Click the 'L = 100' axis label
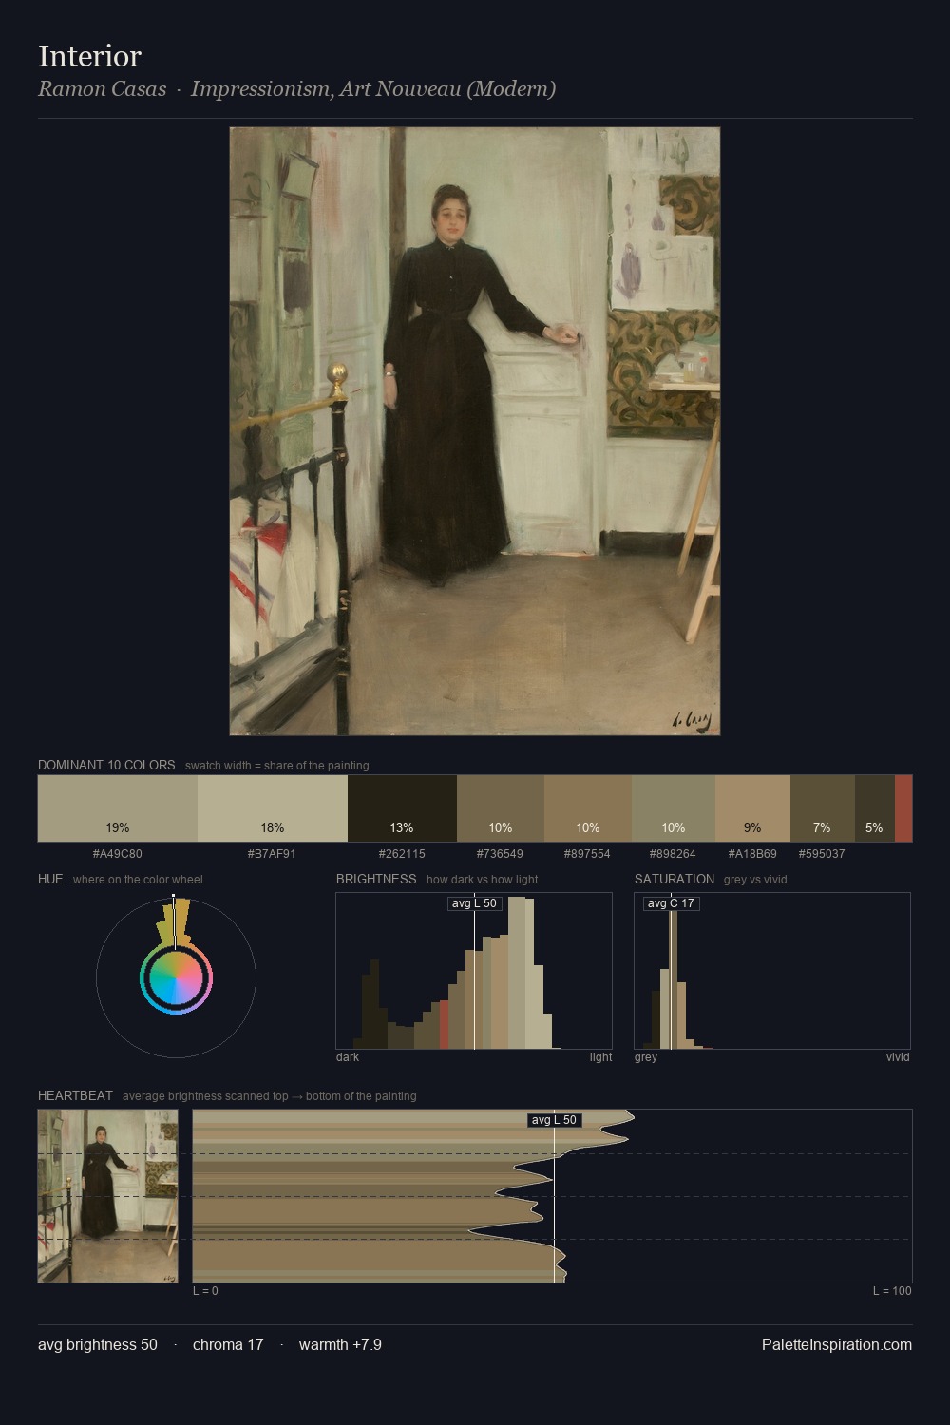The width and height of the screenshot is (950, 1425). pyautogui.click(x=892, y=1290)
